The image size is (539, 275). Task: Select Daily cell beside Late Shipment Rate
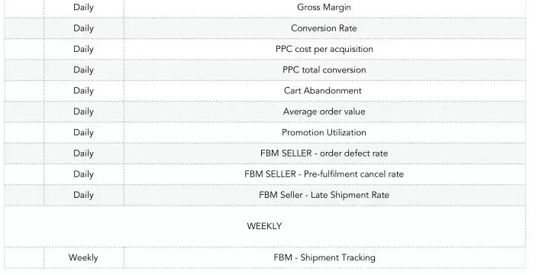pos(83,195)
